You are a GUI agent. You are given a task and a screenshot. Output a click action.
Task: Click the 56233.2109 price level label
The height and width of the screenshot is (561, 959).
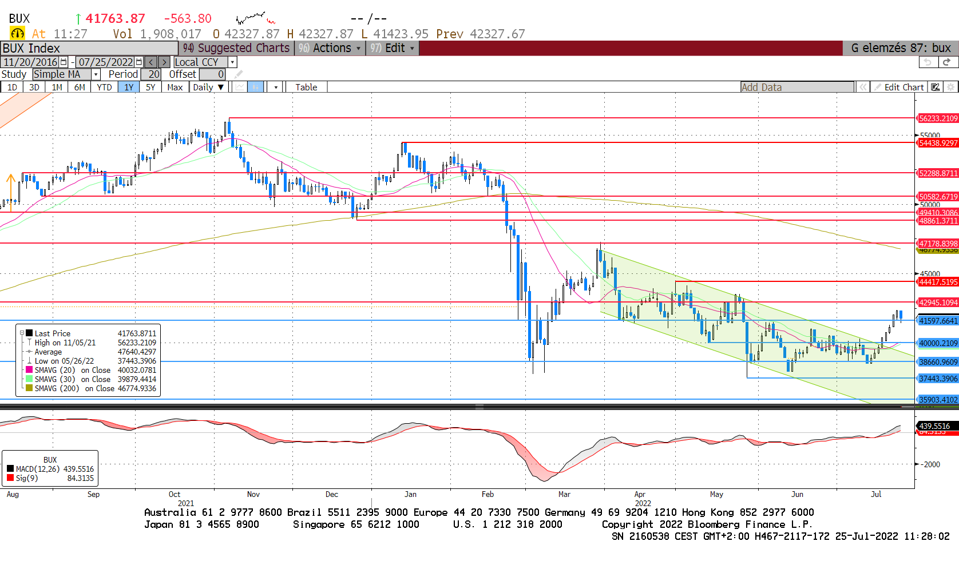click(x=938, y=118)
